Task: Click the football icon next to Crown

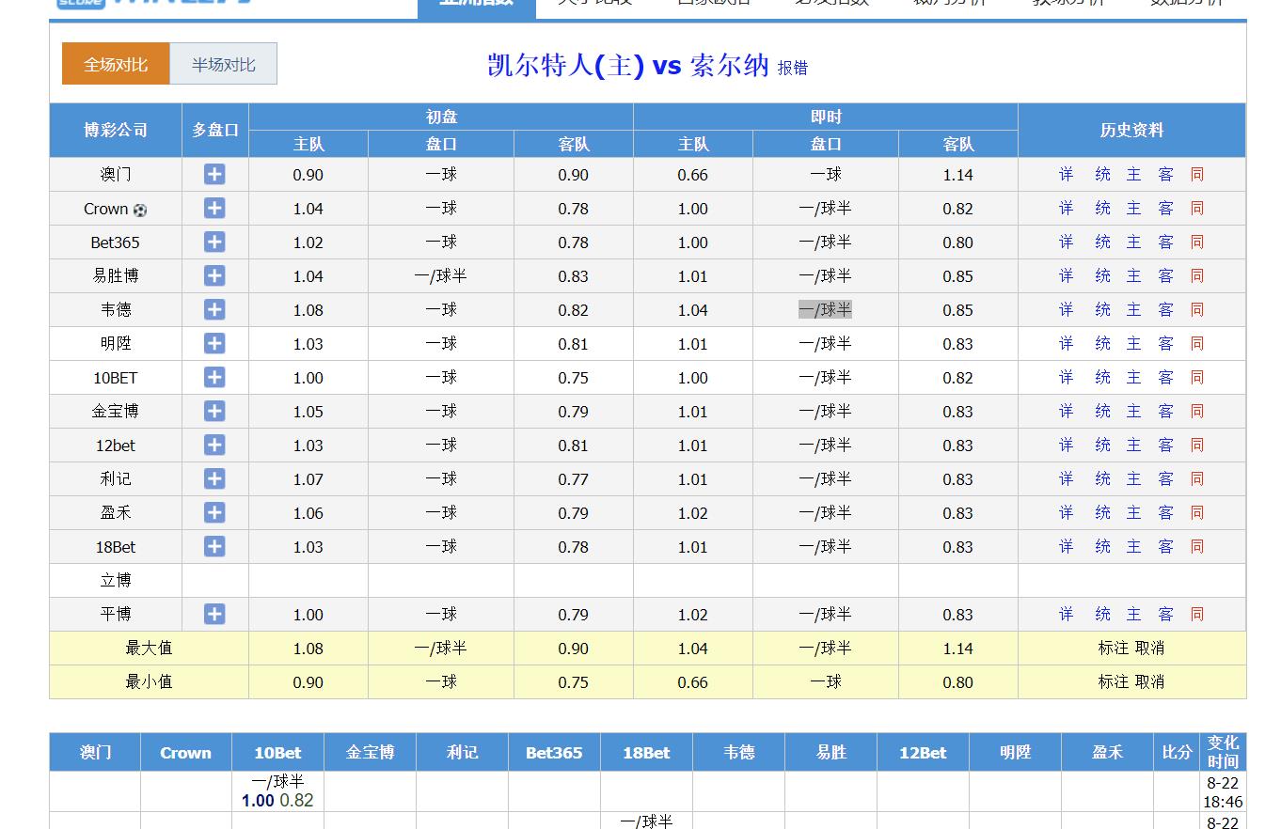Action: click(140, 210)
